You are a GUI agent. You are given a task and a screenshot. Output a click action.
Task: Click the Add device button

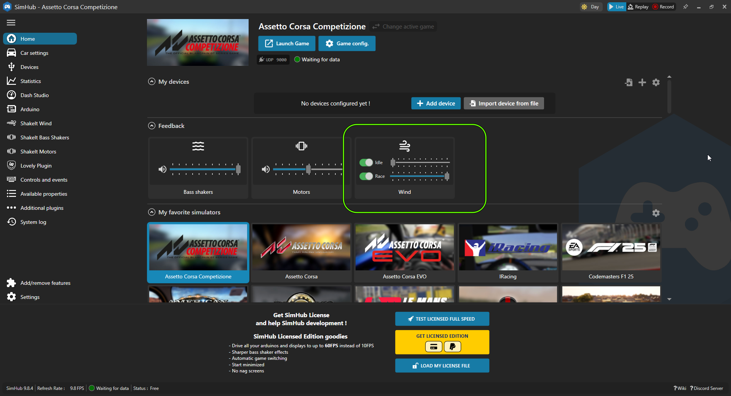point(436,103)
